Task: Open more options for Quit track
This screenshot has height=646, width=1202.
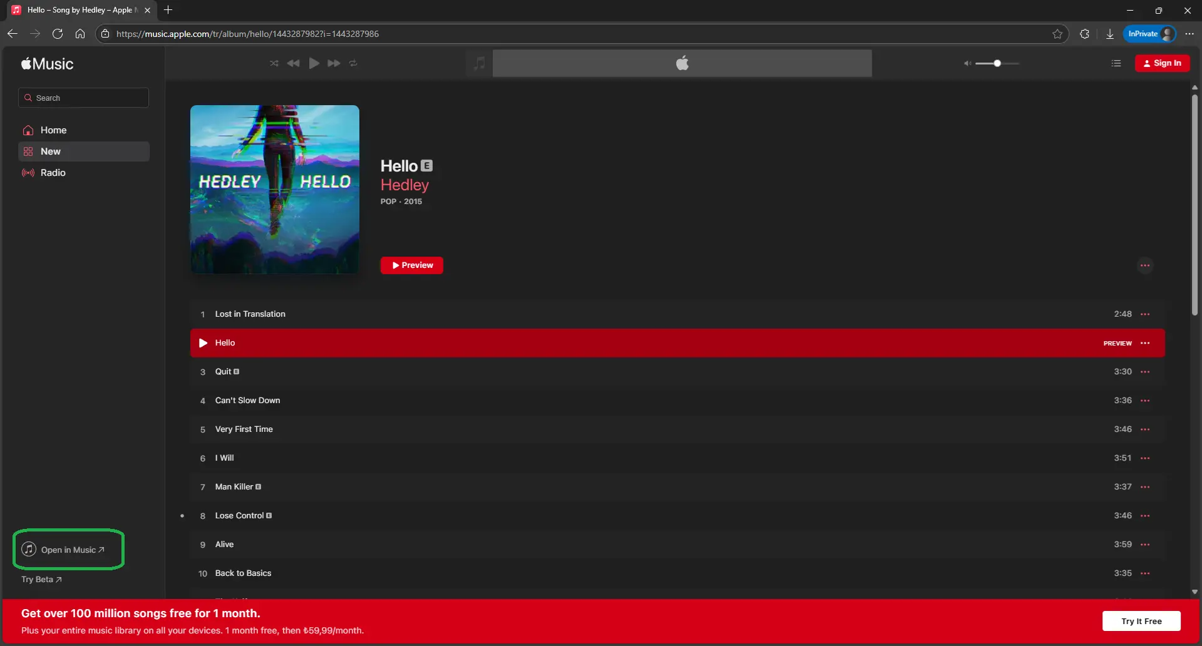Action: [1145, 372]
